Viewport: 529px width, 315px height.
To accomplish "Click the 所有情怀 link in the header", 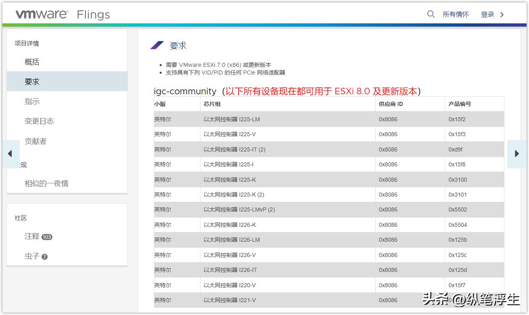I will click(x=456, y=14).
